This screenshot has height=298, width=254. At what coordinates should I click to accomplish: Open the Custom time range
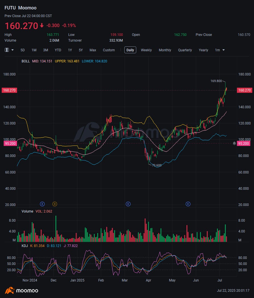pyautogui.click(x=109, y=50)
